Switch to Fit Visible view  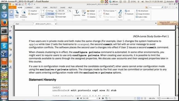tap(50, 17)
